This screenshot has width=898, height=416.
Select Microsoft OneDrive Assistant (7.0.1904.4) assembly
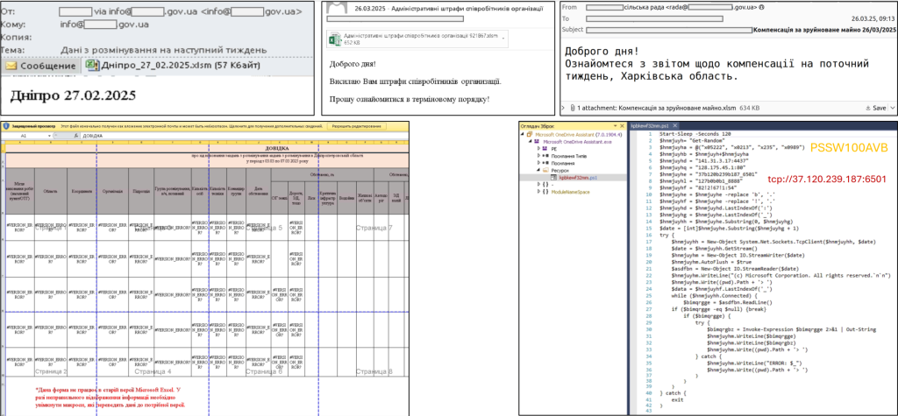579,135
